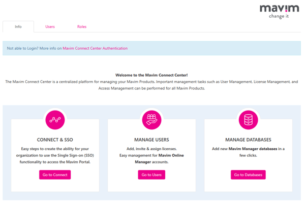The width and height of the screenshot is (305, 204).
Task: Click the CONNECT & SSO card heading
Action: [x=55, y=140]
